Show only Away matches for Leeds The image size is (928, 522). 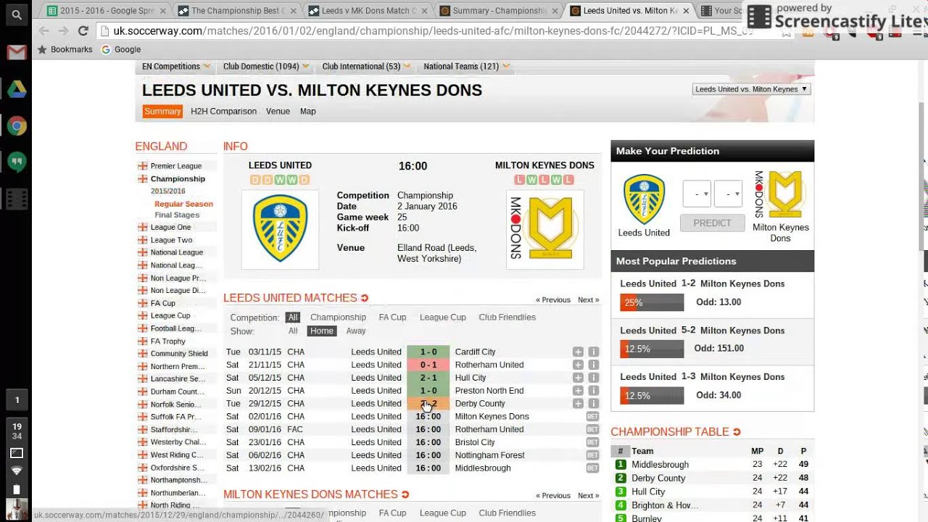[356, 331]
